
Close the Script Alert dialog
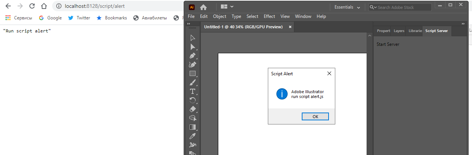(x=329, y=74)
